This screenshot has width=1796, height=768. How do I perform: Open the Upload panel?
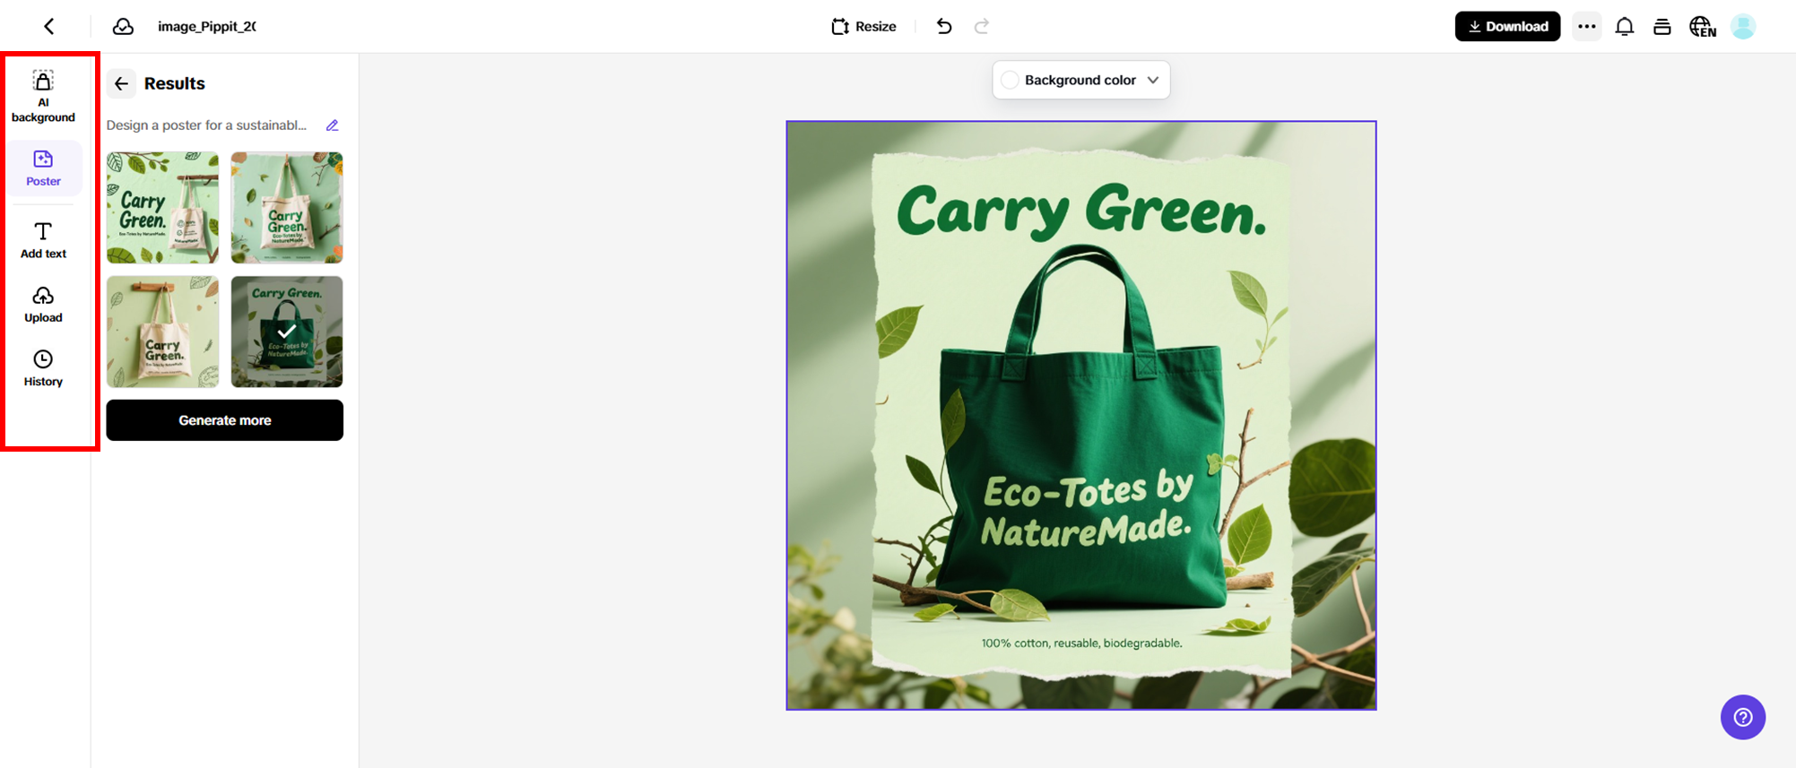pyautogui.click(x=43, y=305)
